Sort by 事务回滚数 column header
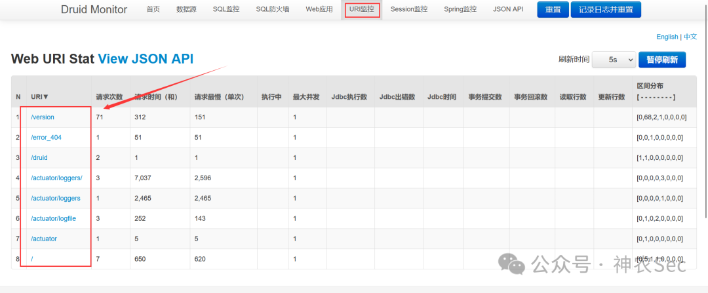 (530, 96)
